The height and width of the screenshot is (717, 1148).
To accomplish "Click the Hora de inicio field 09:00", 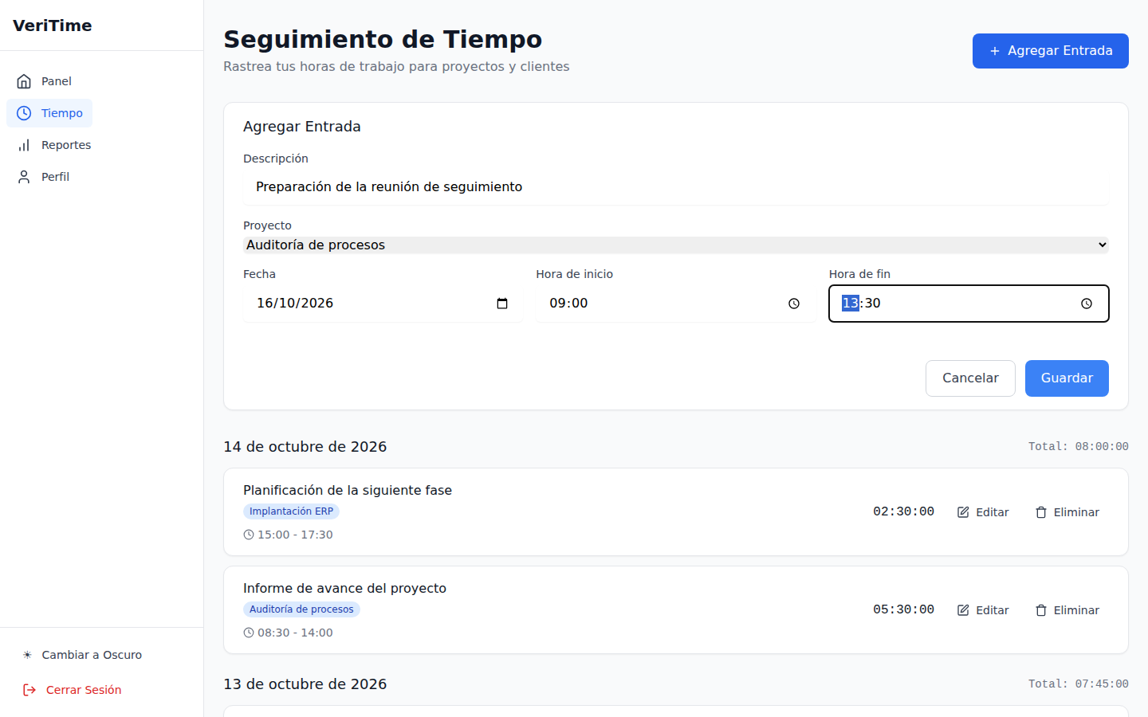I will pyautogui.click(x=676, y=304).
